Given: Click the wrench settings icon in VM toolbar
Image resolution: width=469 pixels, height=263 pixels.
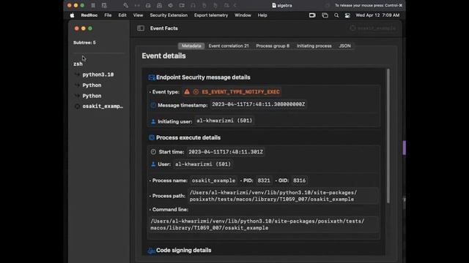Looking at the screenshot, I should [125, 5].
